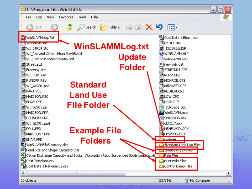Expand the Back history dropdown arrow
Image resolution: width=252 pixels, height=189 pixels.
pos(46,27)
